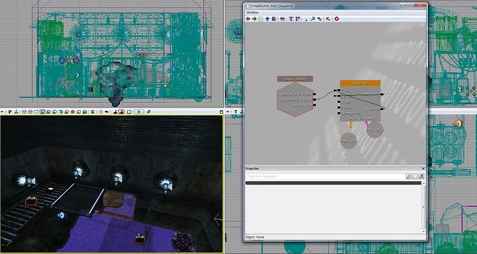Click the P perspective view button

[x=10, y=112]
